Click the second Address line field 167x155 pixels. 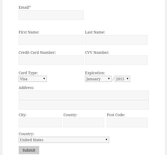[x=84, y=105]
